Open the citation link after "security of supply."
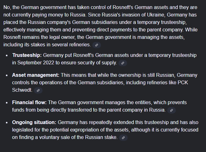Screen dimensions: 206x152 click(x=123, y=63)
